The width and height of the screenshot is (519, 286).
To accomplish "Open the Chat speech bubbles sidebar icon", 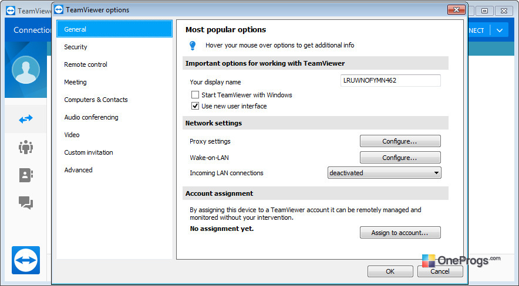I will (26, 203).
